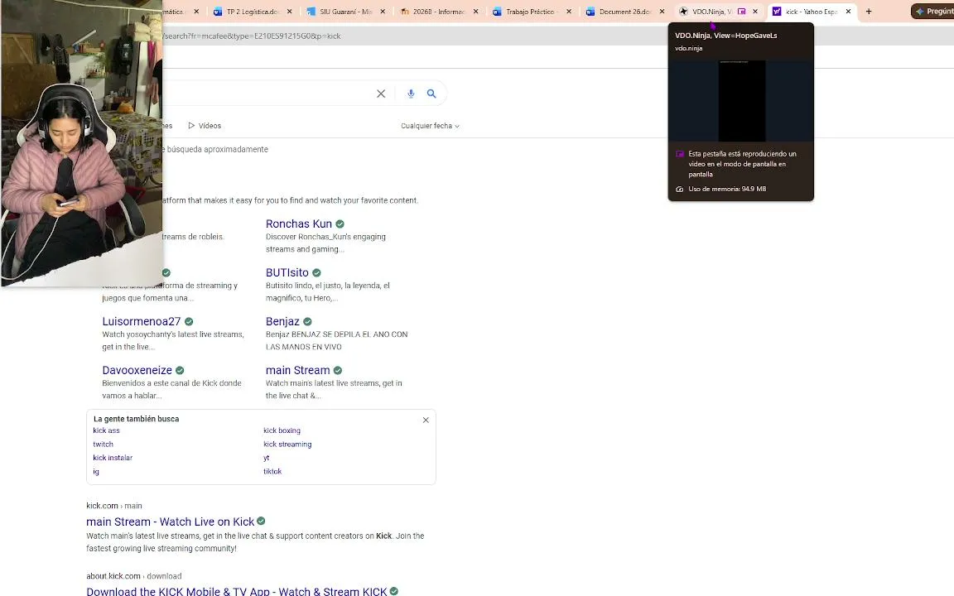Screen dimensions: 954x596
Task: Click the VDO.Ninja tab preview thumbnail
Action: click(741, 101)
